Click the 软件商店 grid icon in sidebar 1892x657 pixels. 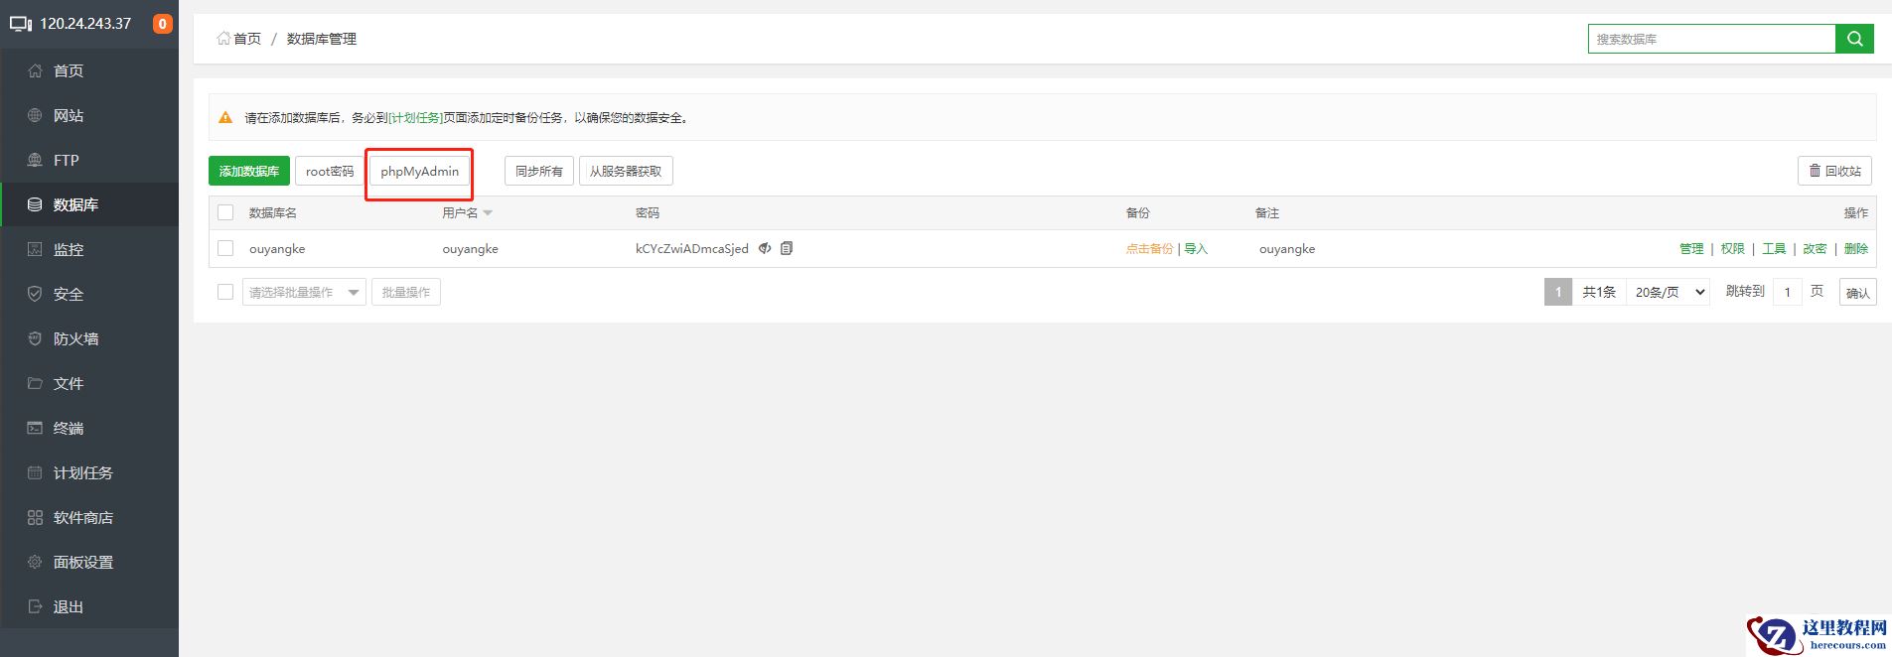pos(35,517)
